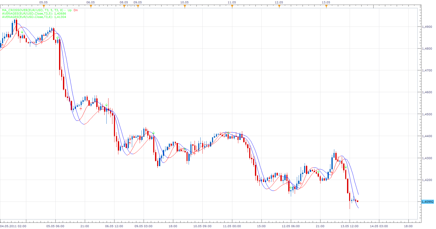Click the 1,4500 price axis label
This screenshot has width=436, height=229.
[427, 114]
